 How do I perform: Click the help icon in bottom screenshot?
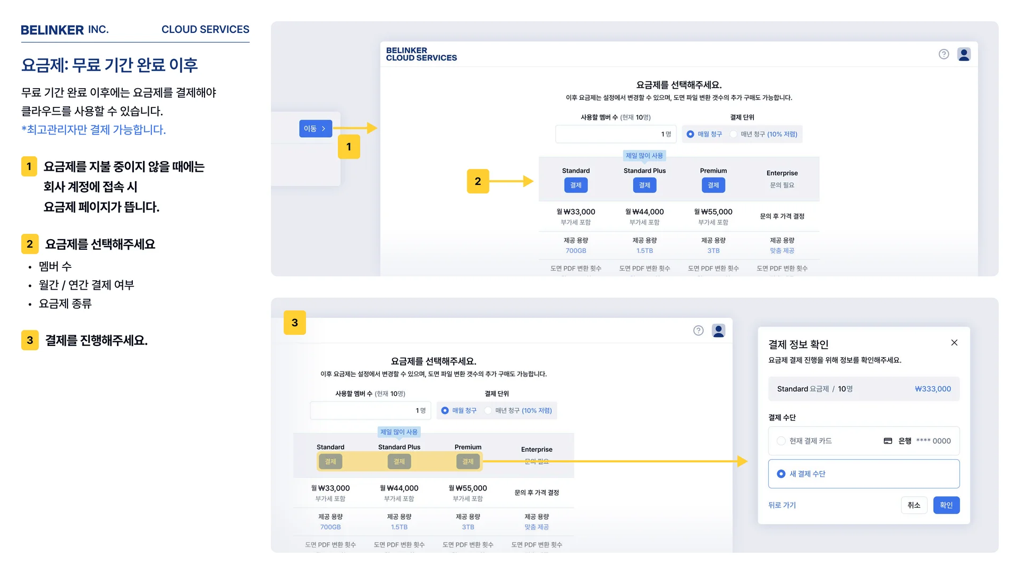(x=698, y=331)
